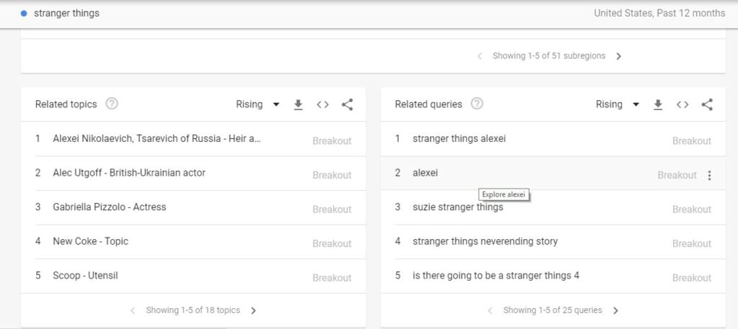Click Showing 1-5 of 18 topics text

pos(193,310)
